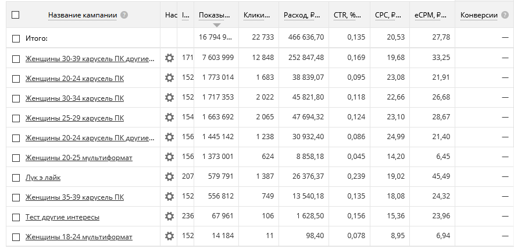Open settings gear for Женщины 20-25 мультиформат
The image size is (514, 248).
169,157
